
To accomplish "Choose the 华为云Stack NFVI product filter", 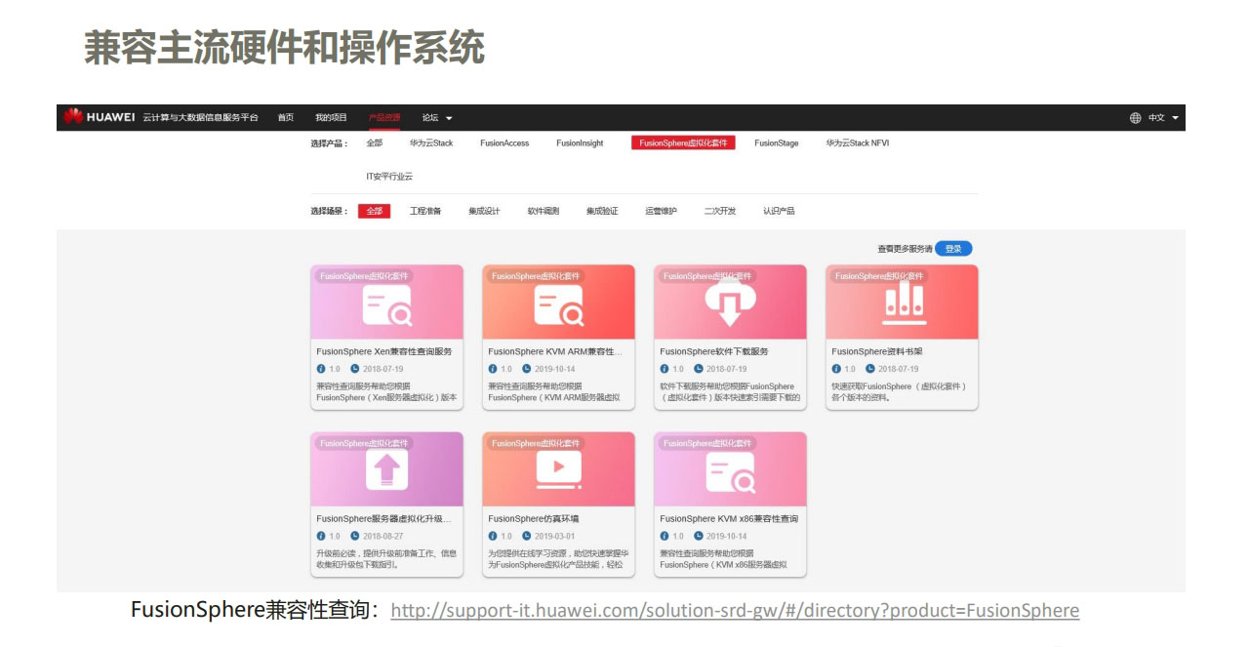I will 858,142.
